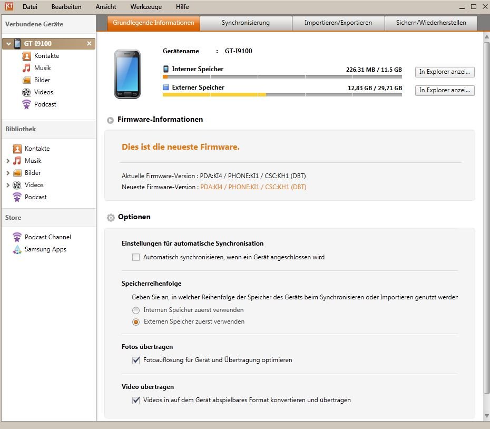The width and height of the screenshot is (490, 429).
Task: Expand Bibliothek Bilder tree node
Action: [x=8, y=173]
